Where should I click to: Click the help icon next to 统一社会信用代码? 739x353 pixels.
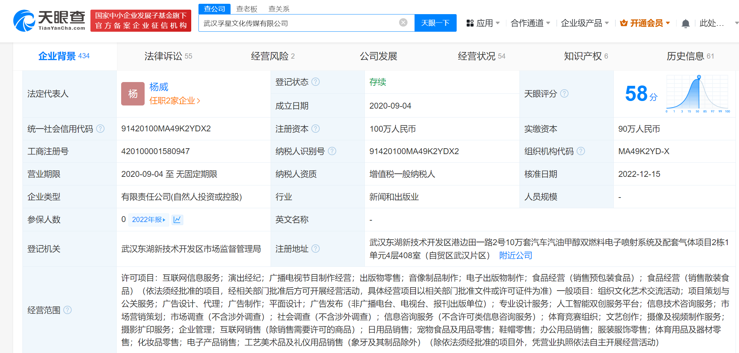(x=100, y=129)
